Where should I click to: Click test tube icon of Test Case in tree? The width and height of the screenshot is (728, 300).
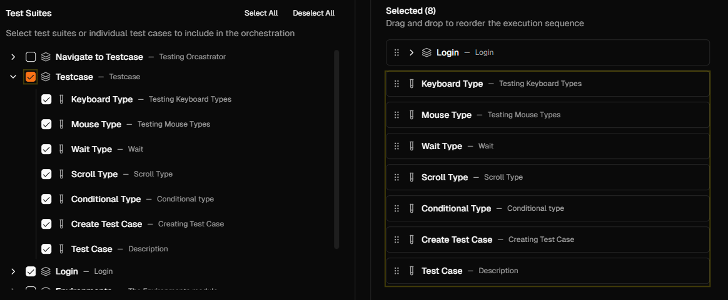61,249
